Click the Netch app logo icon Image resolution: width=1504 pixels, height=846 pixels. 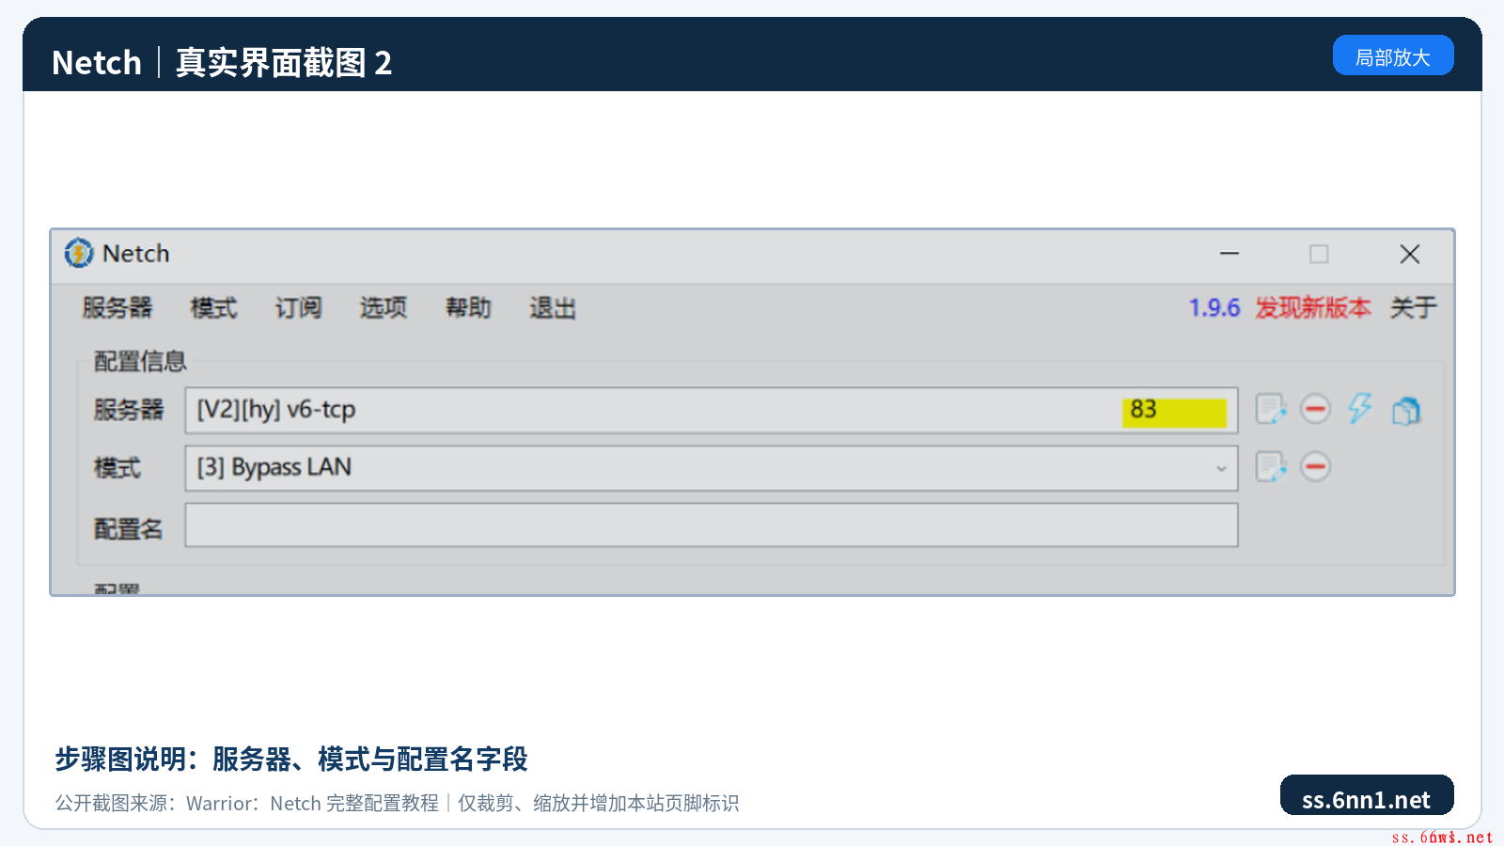point(79,253)
